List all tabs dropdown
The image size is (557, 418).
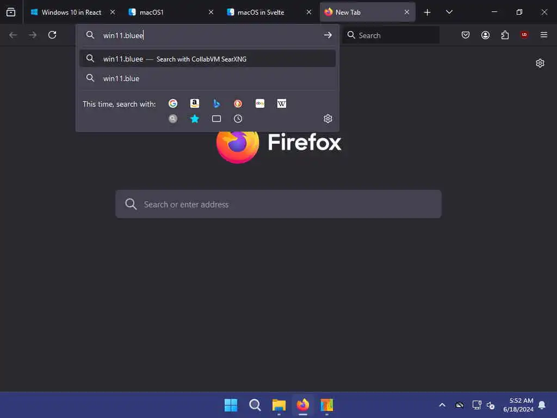(x=449, y=12)
